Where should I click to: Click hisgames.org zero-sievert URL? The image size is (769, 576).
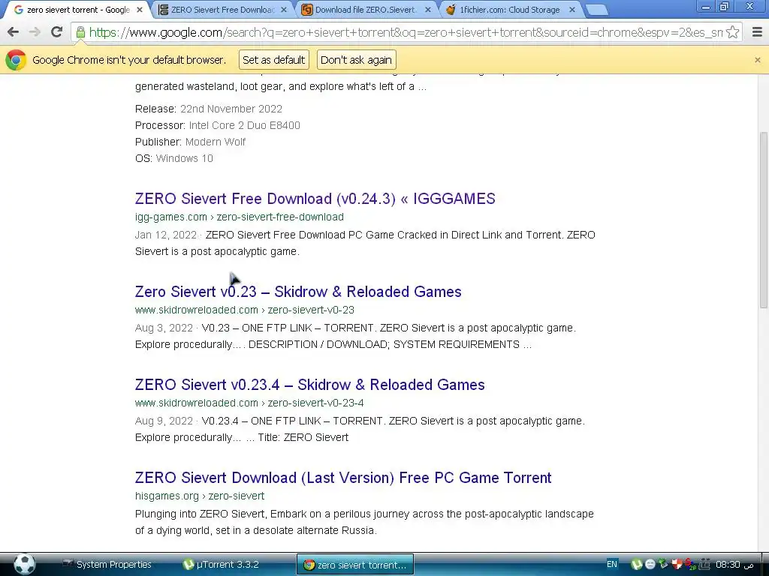pyautogui.click(x=200, y=496)
